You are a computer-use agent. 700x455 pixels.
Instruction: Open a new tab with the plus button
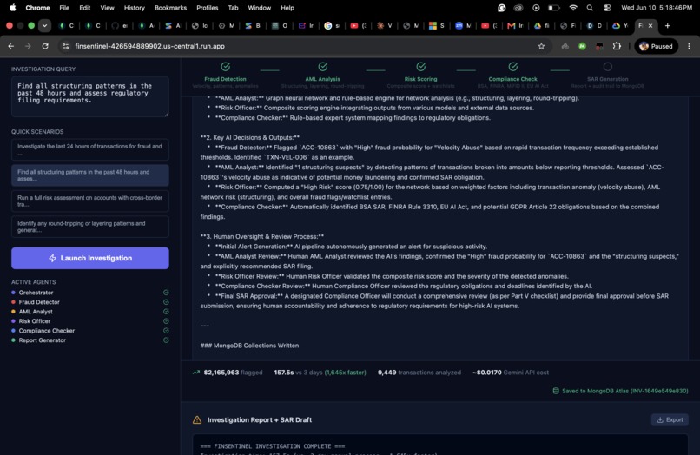(x=667, y=25)
